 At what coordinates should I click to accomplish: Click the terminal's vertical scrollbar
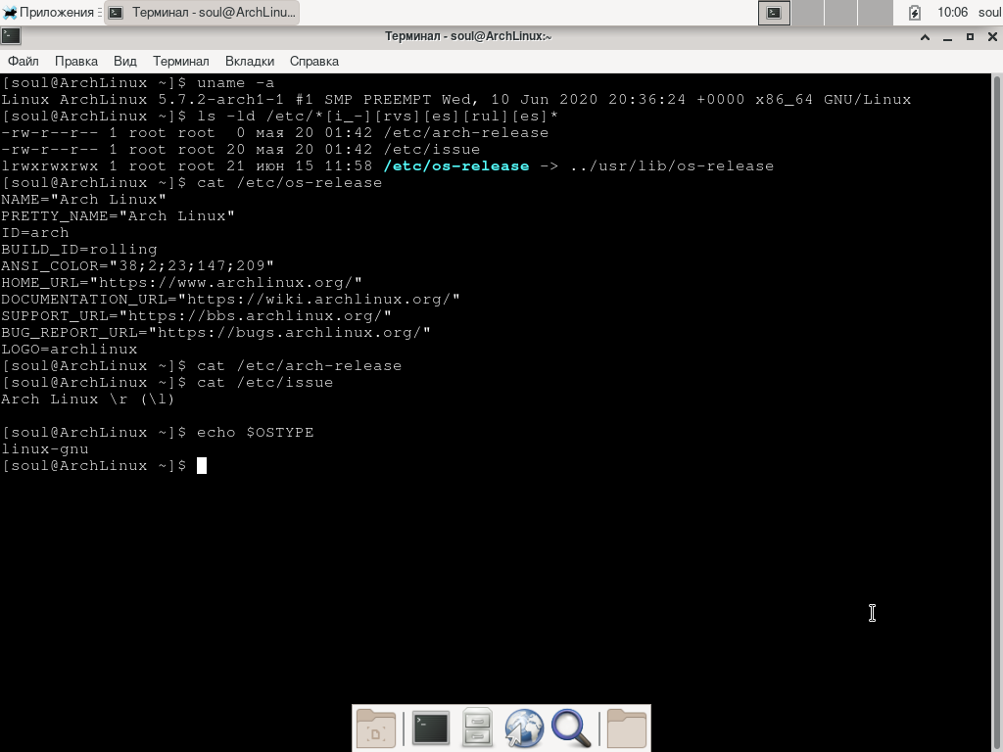(x=996, y=412)
